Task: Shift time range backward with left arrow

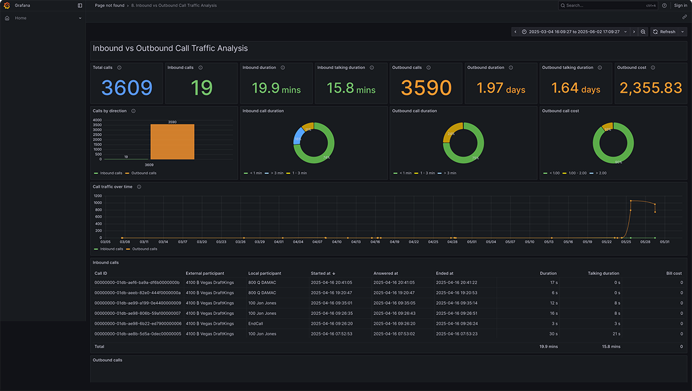Action: click(516, 32)
